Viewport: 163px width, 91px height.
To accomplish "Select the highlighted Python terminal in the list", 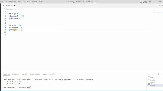I will [155, 85].
